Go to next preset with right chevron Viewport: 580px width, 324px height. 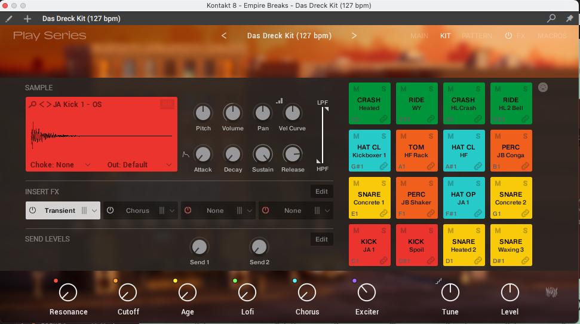click(354, 35)
